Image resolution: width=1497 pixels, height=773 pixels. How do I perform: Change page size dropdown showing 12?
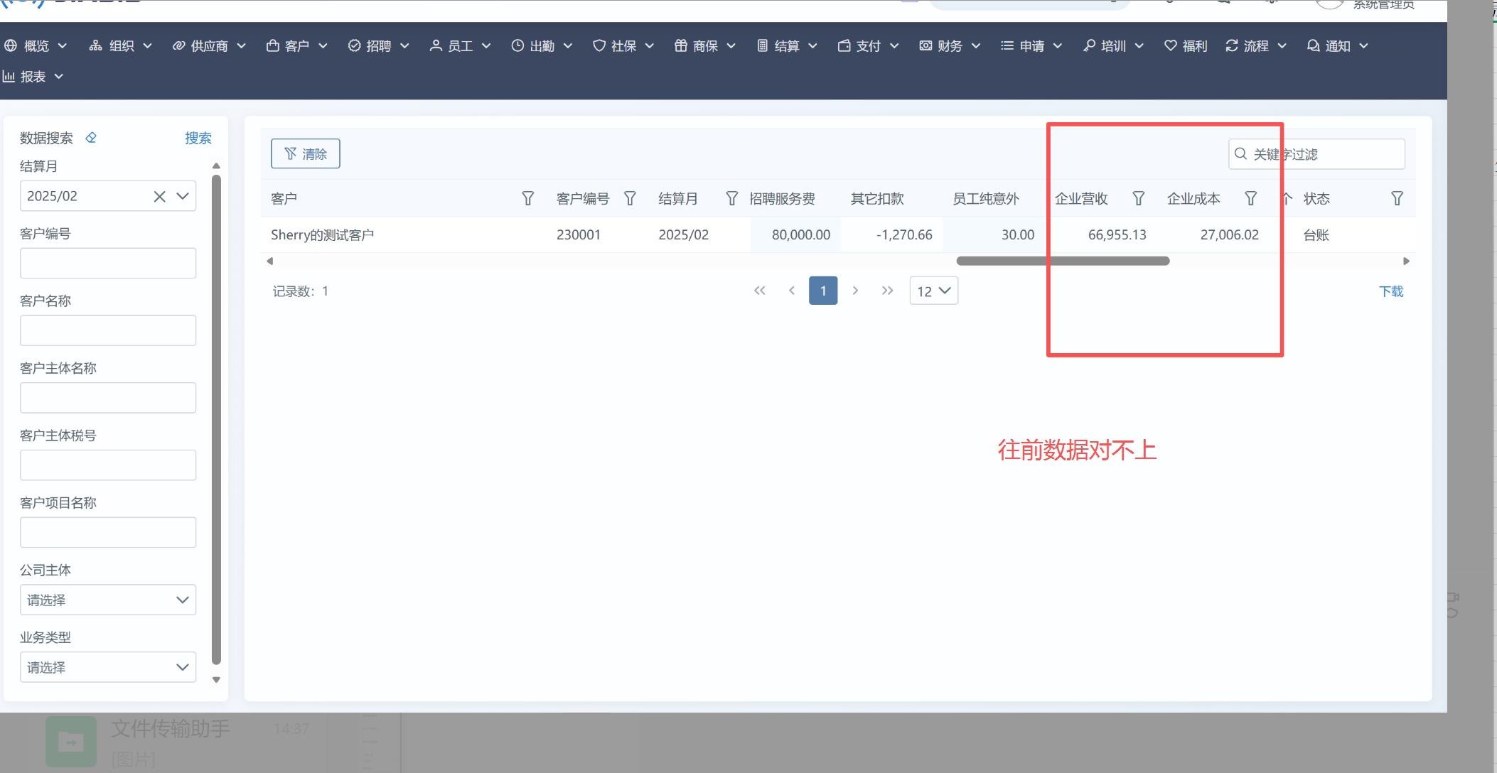tap(933, 291)
